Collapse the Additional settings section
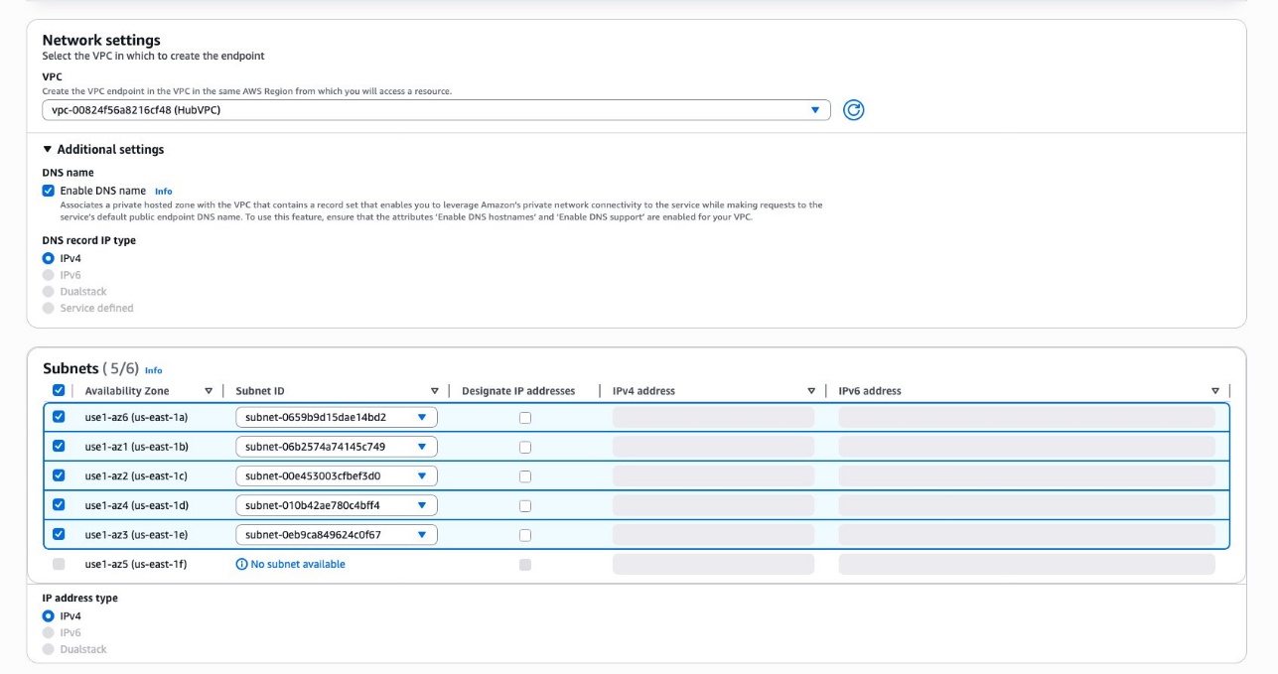Viewport: 1278px width, 674px height. point(48,150)
